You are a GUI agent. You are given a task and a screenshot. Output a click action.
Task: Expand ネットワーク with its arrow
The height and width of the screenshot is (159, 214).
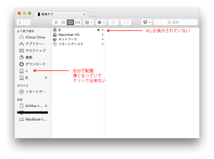coord(103,39)
